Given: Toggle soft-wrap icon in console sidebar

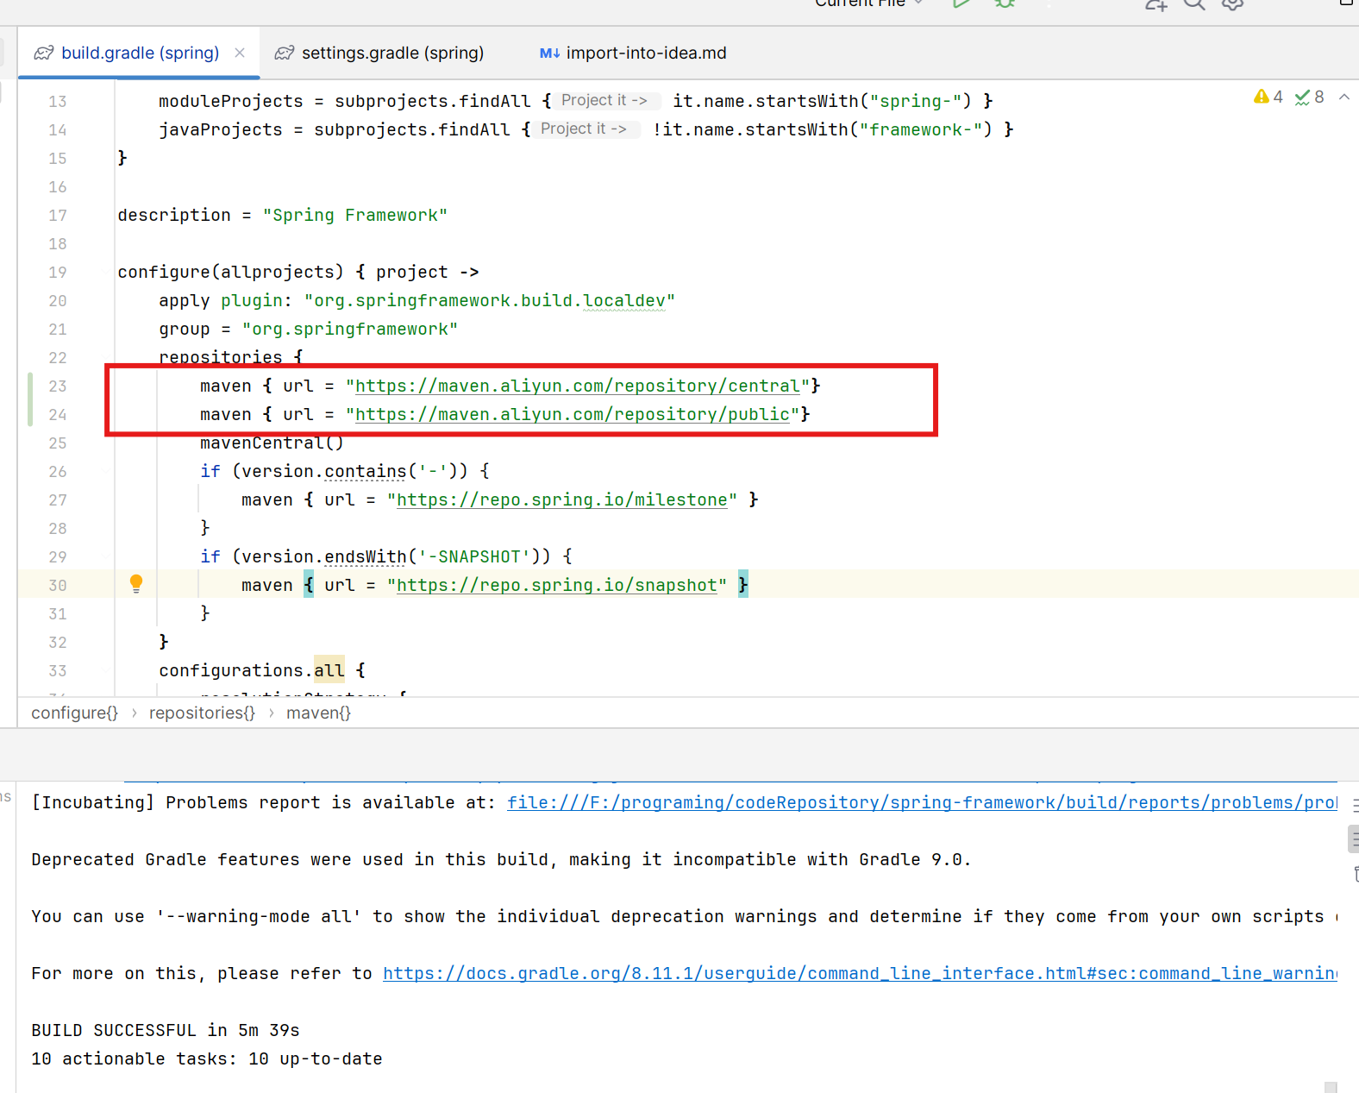Looking at the screenshot, I should click(x=1355, y=805).
